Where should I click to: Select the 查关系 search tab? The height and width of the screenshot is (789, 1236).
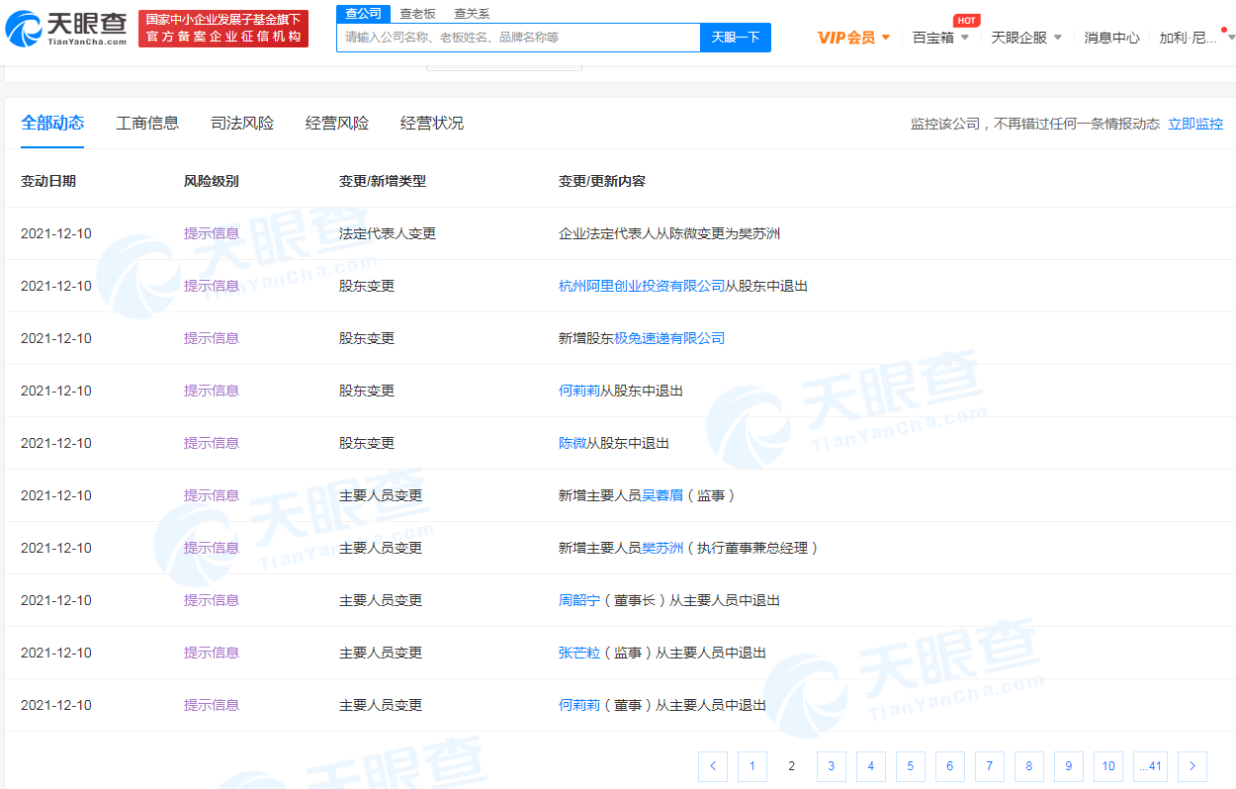click(x=472, y=14)
